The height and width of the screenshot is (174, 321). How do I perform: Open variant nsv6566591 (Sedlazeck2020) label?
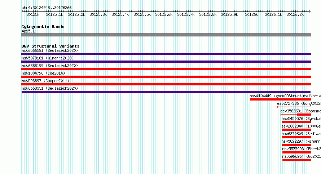(x=50, y=50)
